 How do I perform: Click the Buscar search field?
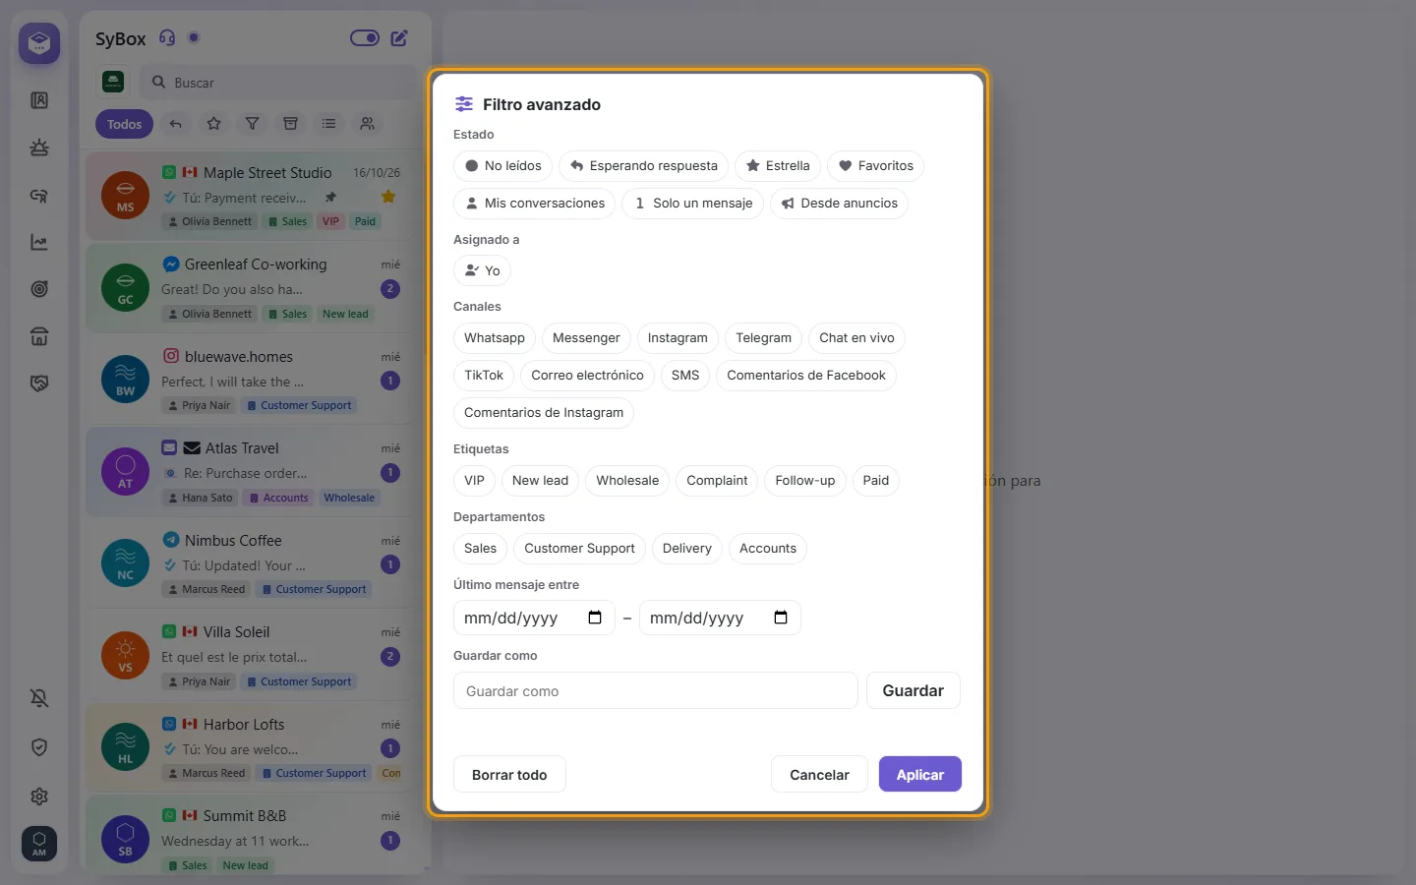[x=278, y=83]
